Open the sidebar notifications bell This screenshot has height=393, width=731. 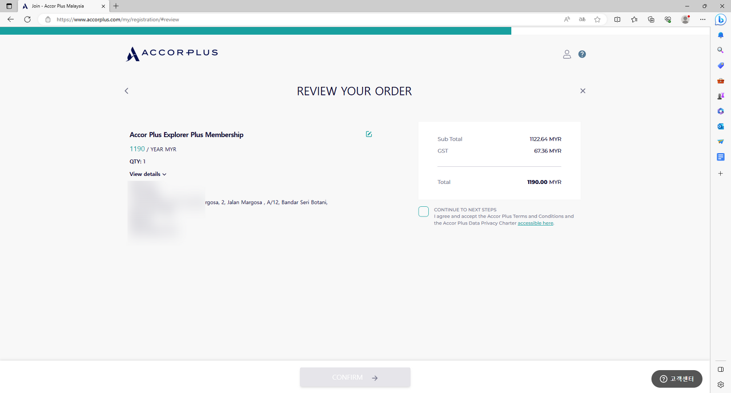point(721,35)
